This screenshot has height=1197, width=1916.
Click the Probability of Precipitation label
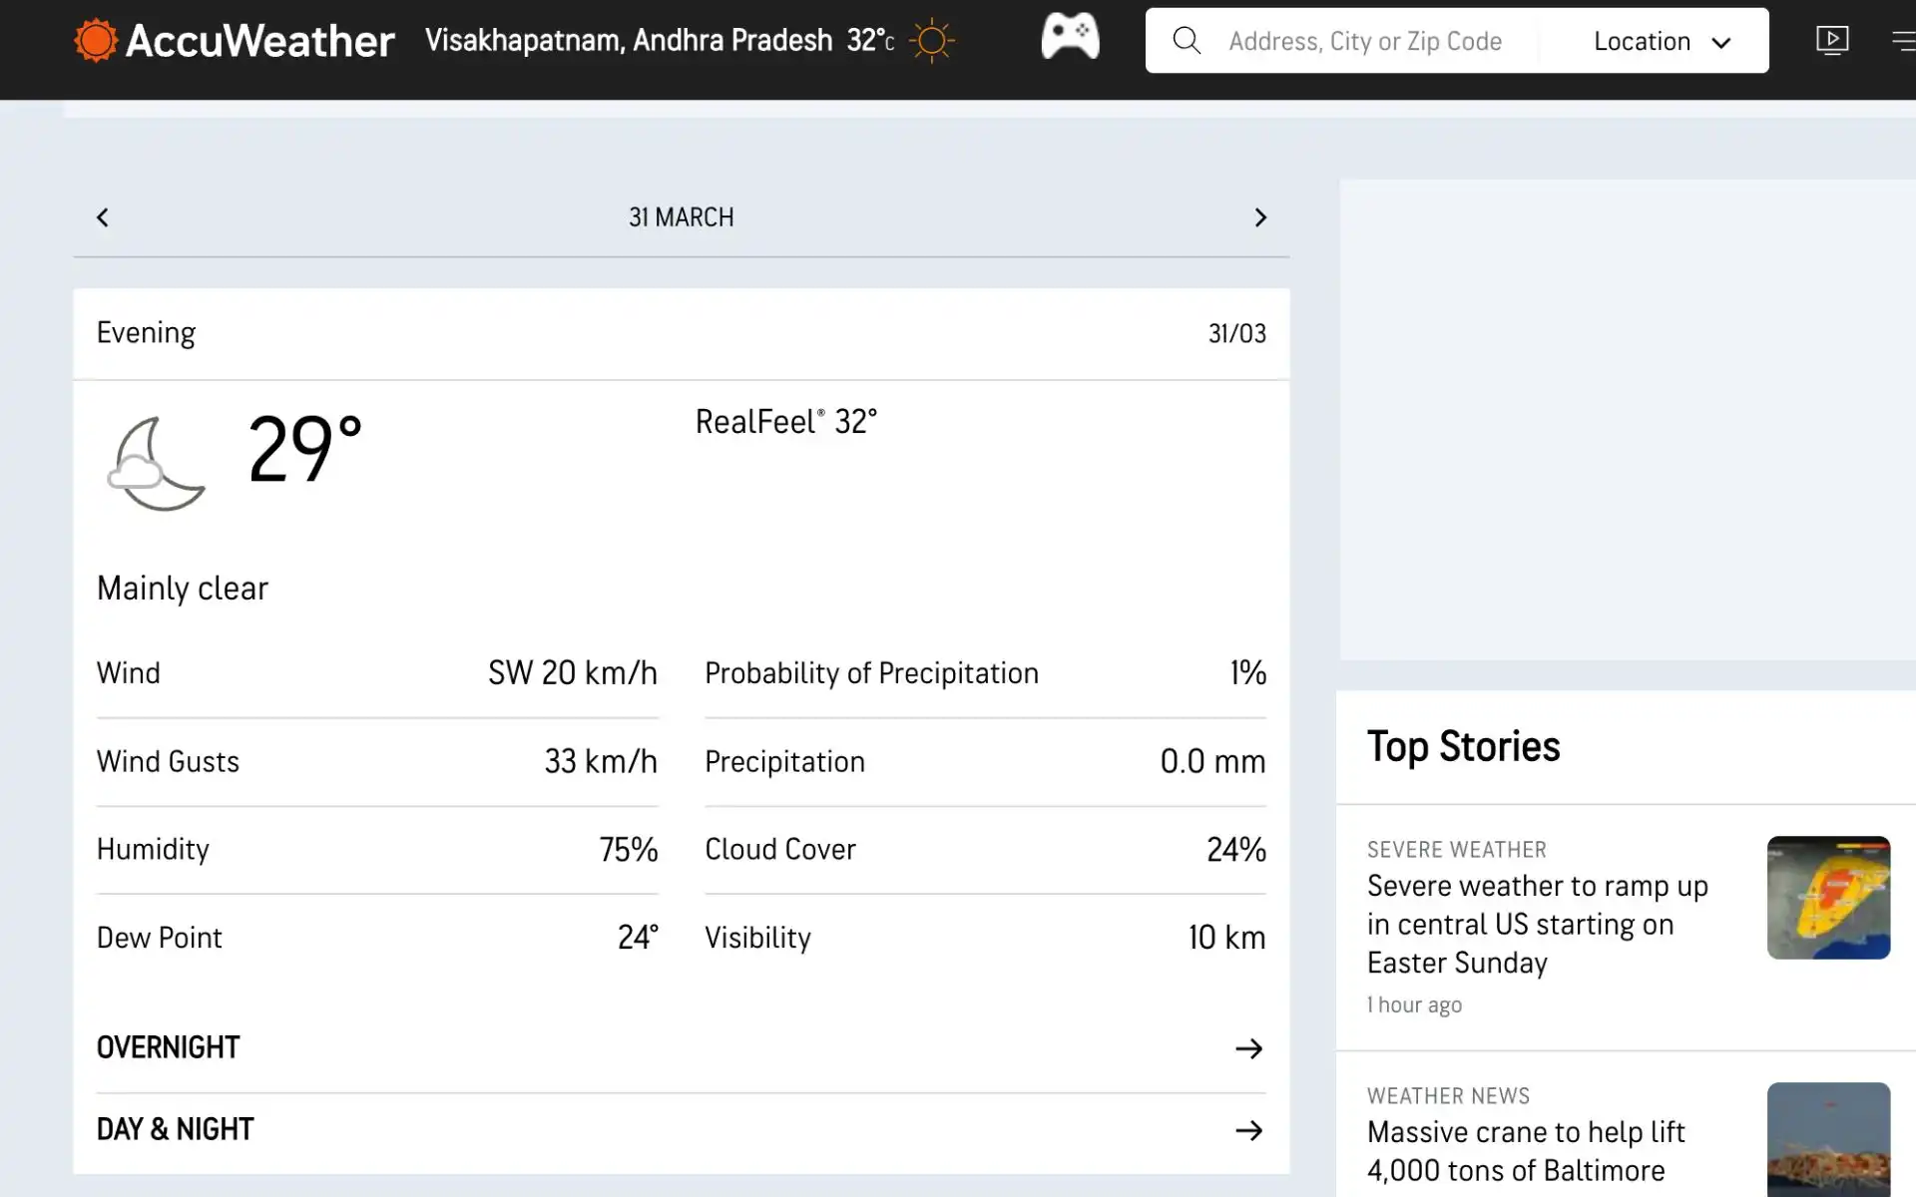click(872, 674)
